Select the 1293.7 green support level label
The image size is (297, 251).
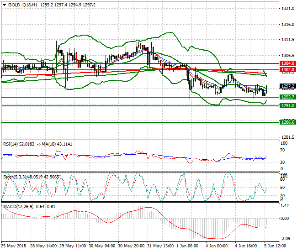(287, 97)
